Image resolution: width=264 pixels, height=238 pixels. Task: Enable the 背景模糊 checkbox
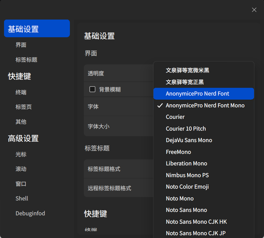[x=92, y=89]
